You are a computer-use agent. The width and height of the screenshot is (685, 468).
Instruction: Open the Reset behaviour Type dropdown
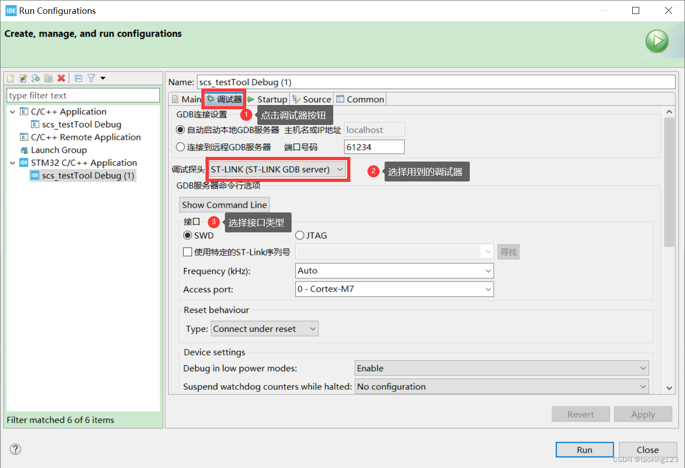tap(265, 329)
